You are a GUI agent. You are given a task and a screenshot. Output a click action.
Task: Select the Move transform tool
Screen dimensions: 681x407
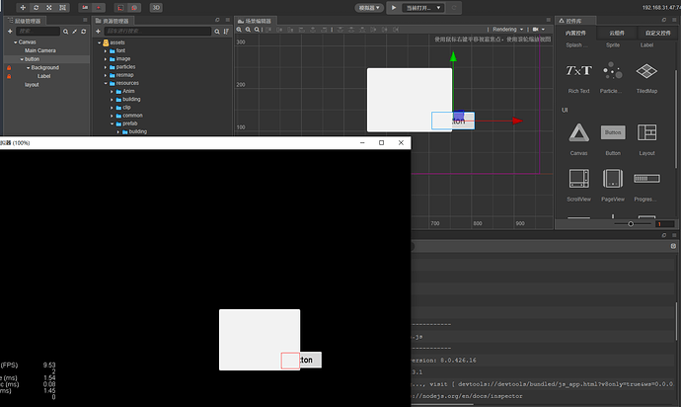coord(23,7)
